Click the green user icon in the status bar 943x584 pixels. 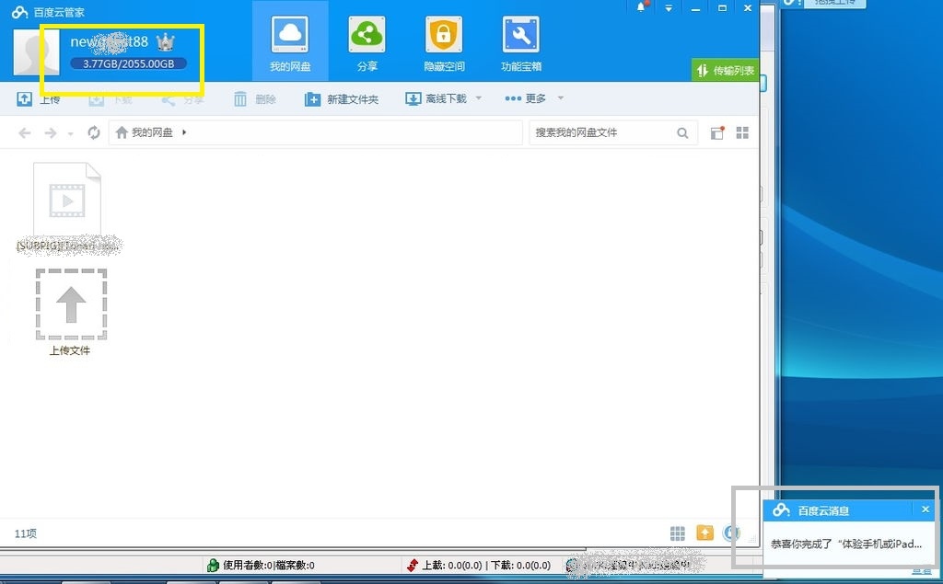pos(213,565)
